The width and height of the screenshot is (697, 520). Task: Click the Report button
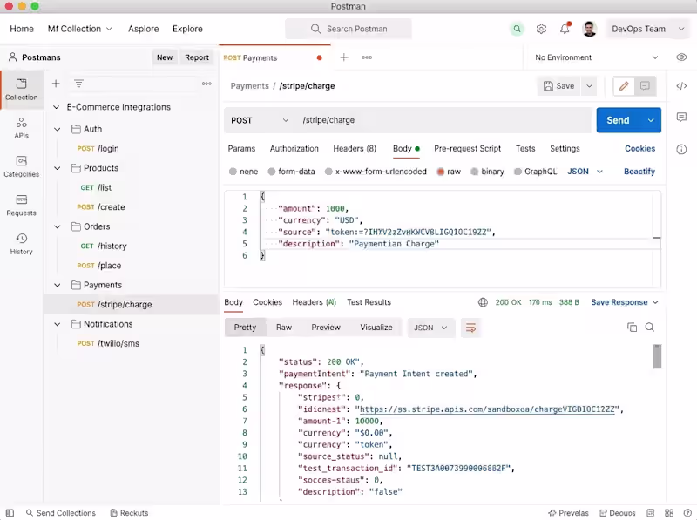click(x=197, y=57)
